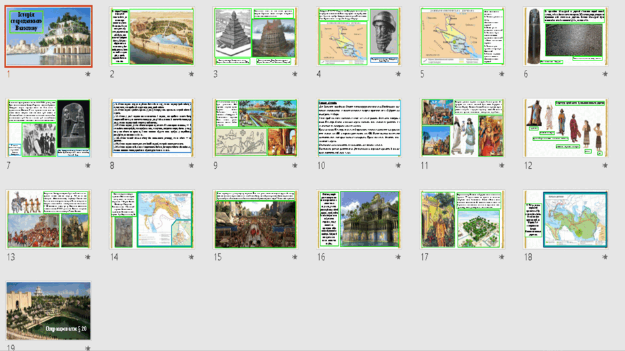
Task: Select slide 16 hanging gardens thumbnail
Action: tap(359, 219)
